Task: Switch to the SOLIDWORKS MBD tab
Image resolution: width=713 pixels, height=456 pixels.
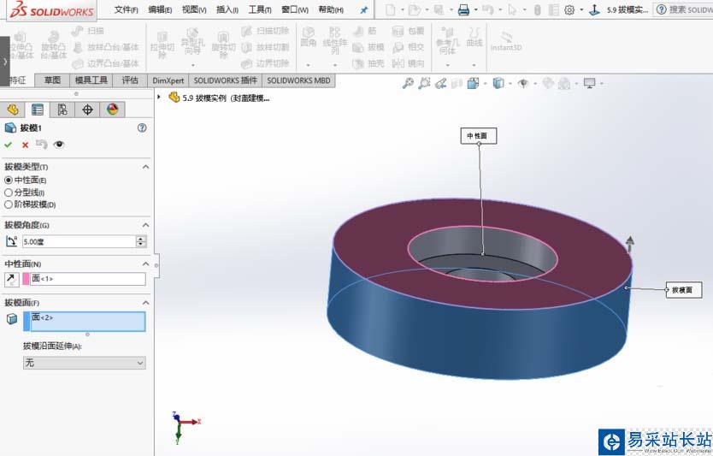Action: pos(298,80)
